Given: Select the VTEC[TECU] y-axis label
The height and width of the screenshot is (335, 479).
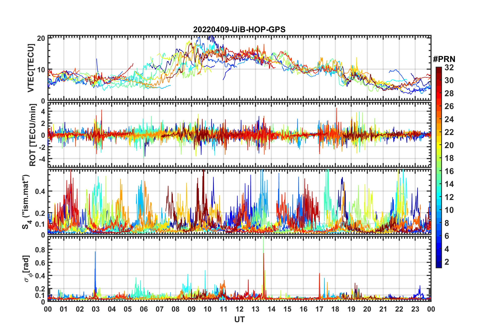Looking at the screenshot, I should coord(31,68).
